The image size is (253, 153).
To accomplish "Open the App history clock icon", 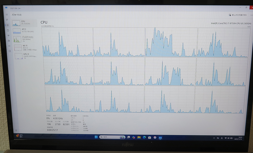I will (x=8, y=30).
